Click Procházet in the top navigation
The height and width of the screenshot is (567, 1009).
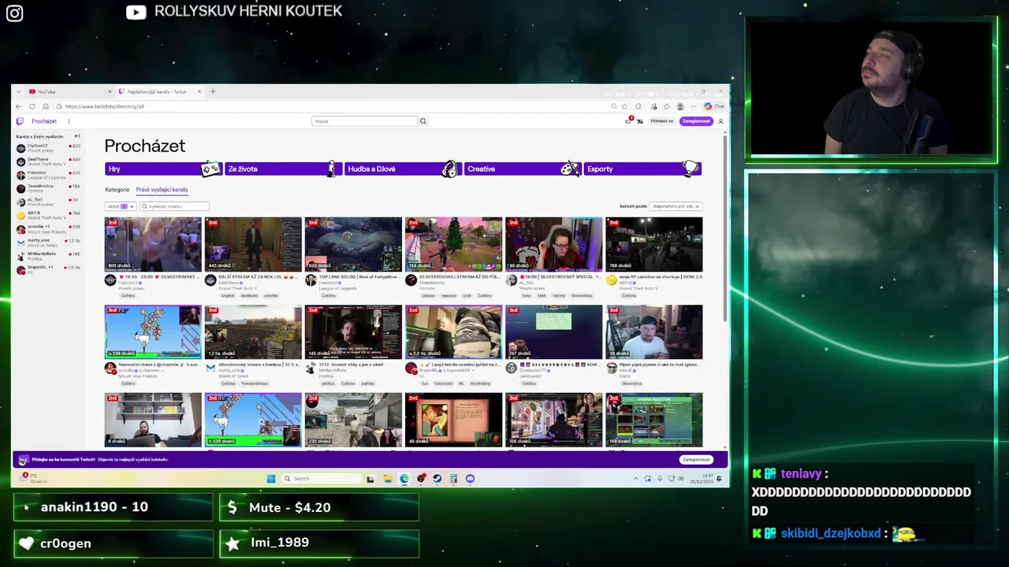(44, 121)
